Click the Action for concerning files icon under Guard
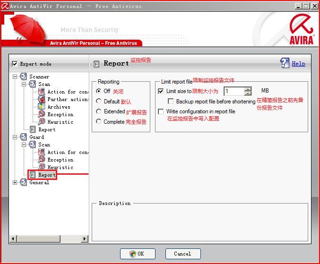Screen dimensions: 320x264 point(42,152)
